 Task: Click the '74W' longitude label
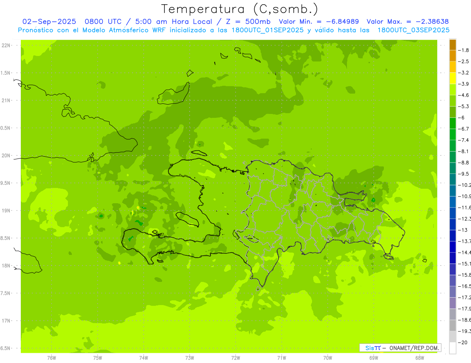tap(144, 358)
